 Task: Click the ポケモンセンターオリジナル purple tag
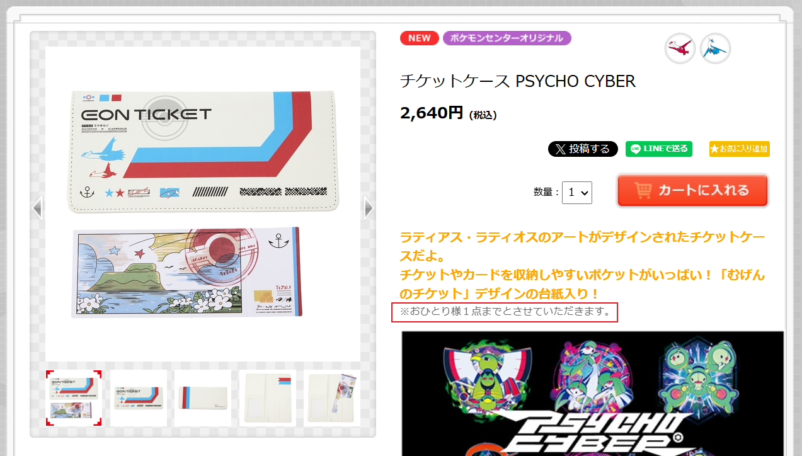tap(507, 38)
